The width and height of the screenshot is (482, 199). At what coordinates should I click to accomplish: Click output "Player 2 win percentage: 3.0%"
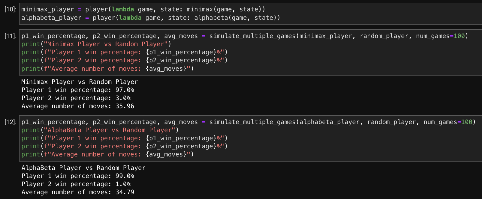coord(76,98)
